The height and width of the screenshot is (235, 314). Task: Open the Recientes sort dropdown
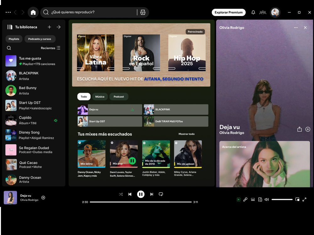pos(51,48)
